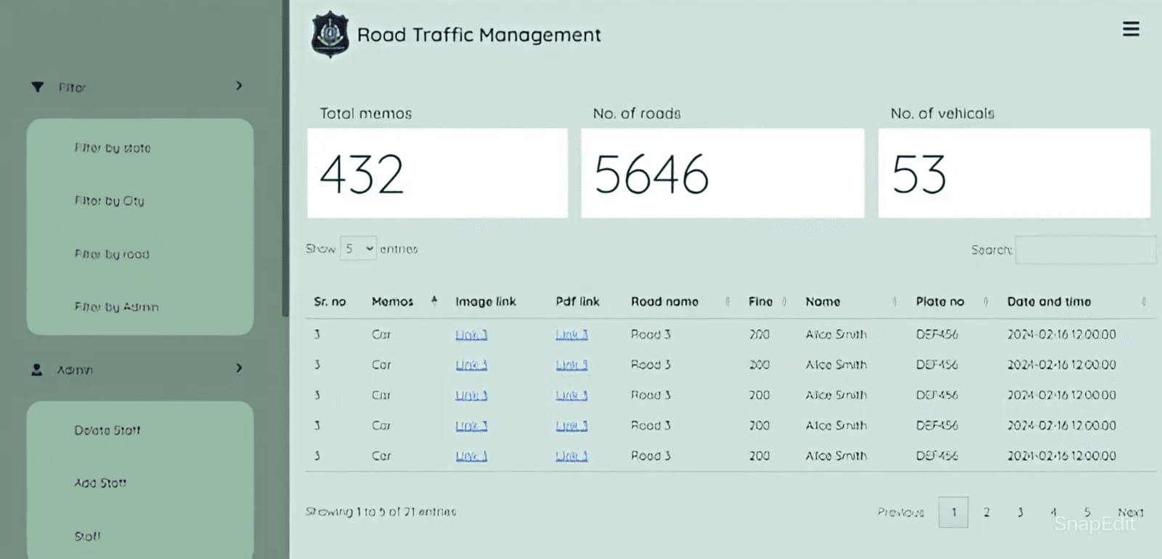This screenshot has width=1162, height=559.
Task: Click the Search input field
Action: tap(1086, 250)
